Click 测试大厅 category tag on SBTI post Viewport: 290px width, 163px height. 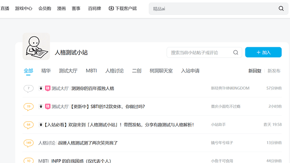[60, 106]
